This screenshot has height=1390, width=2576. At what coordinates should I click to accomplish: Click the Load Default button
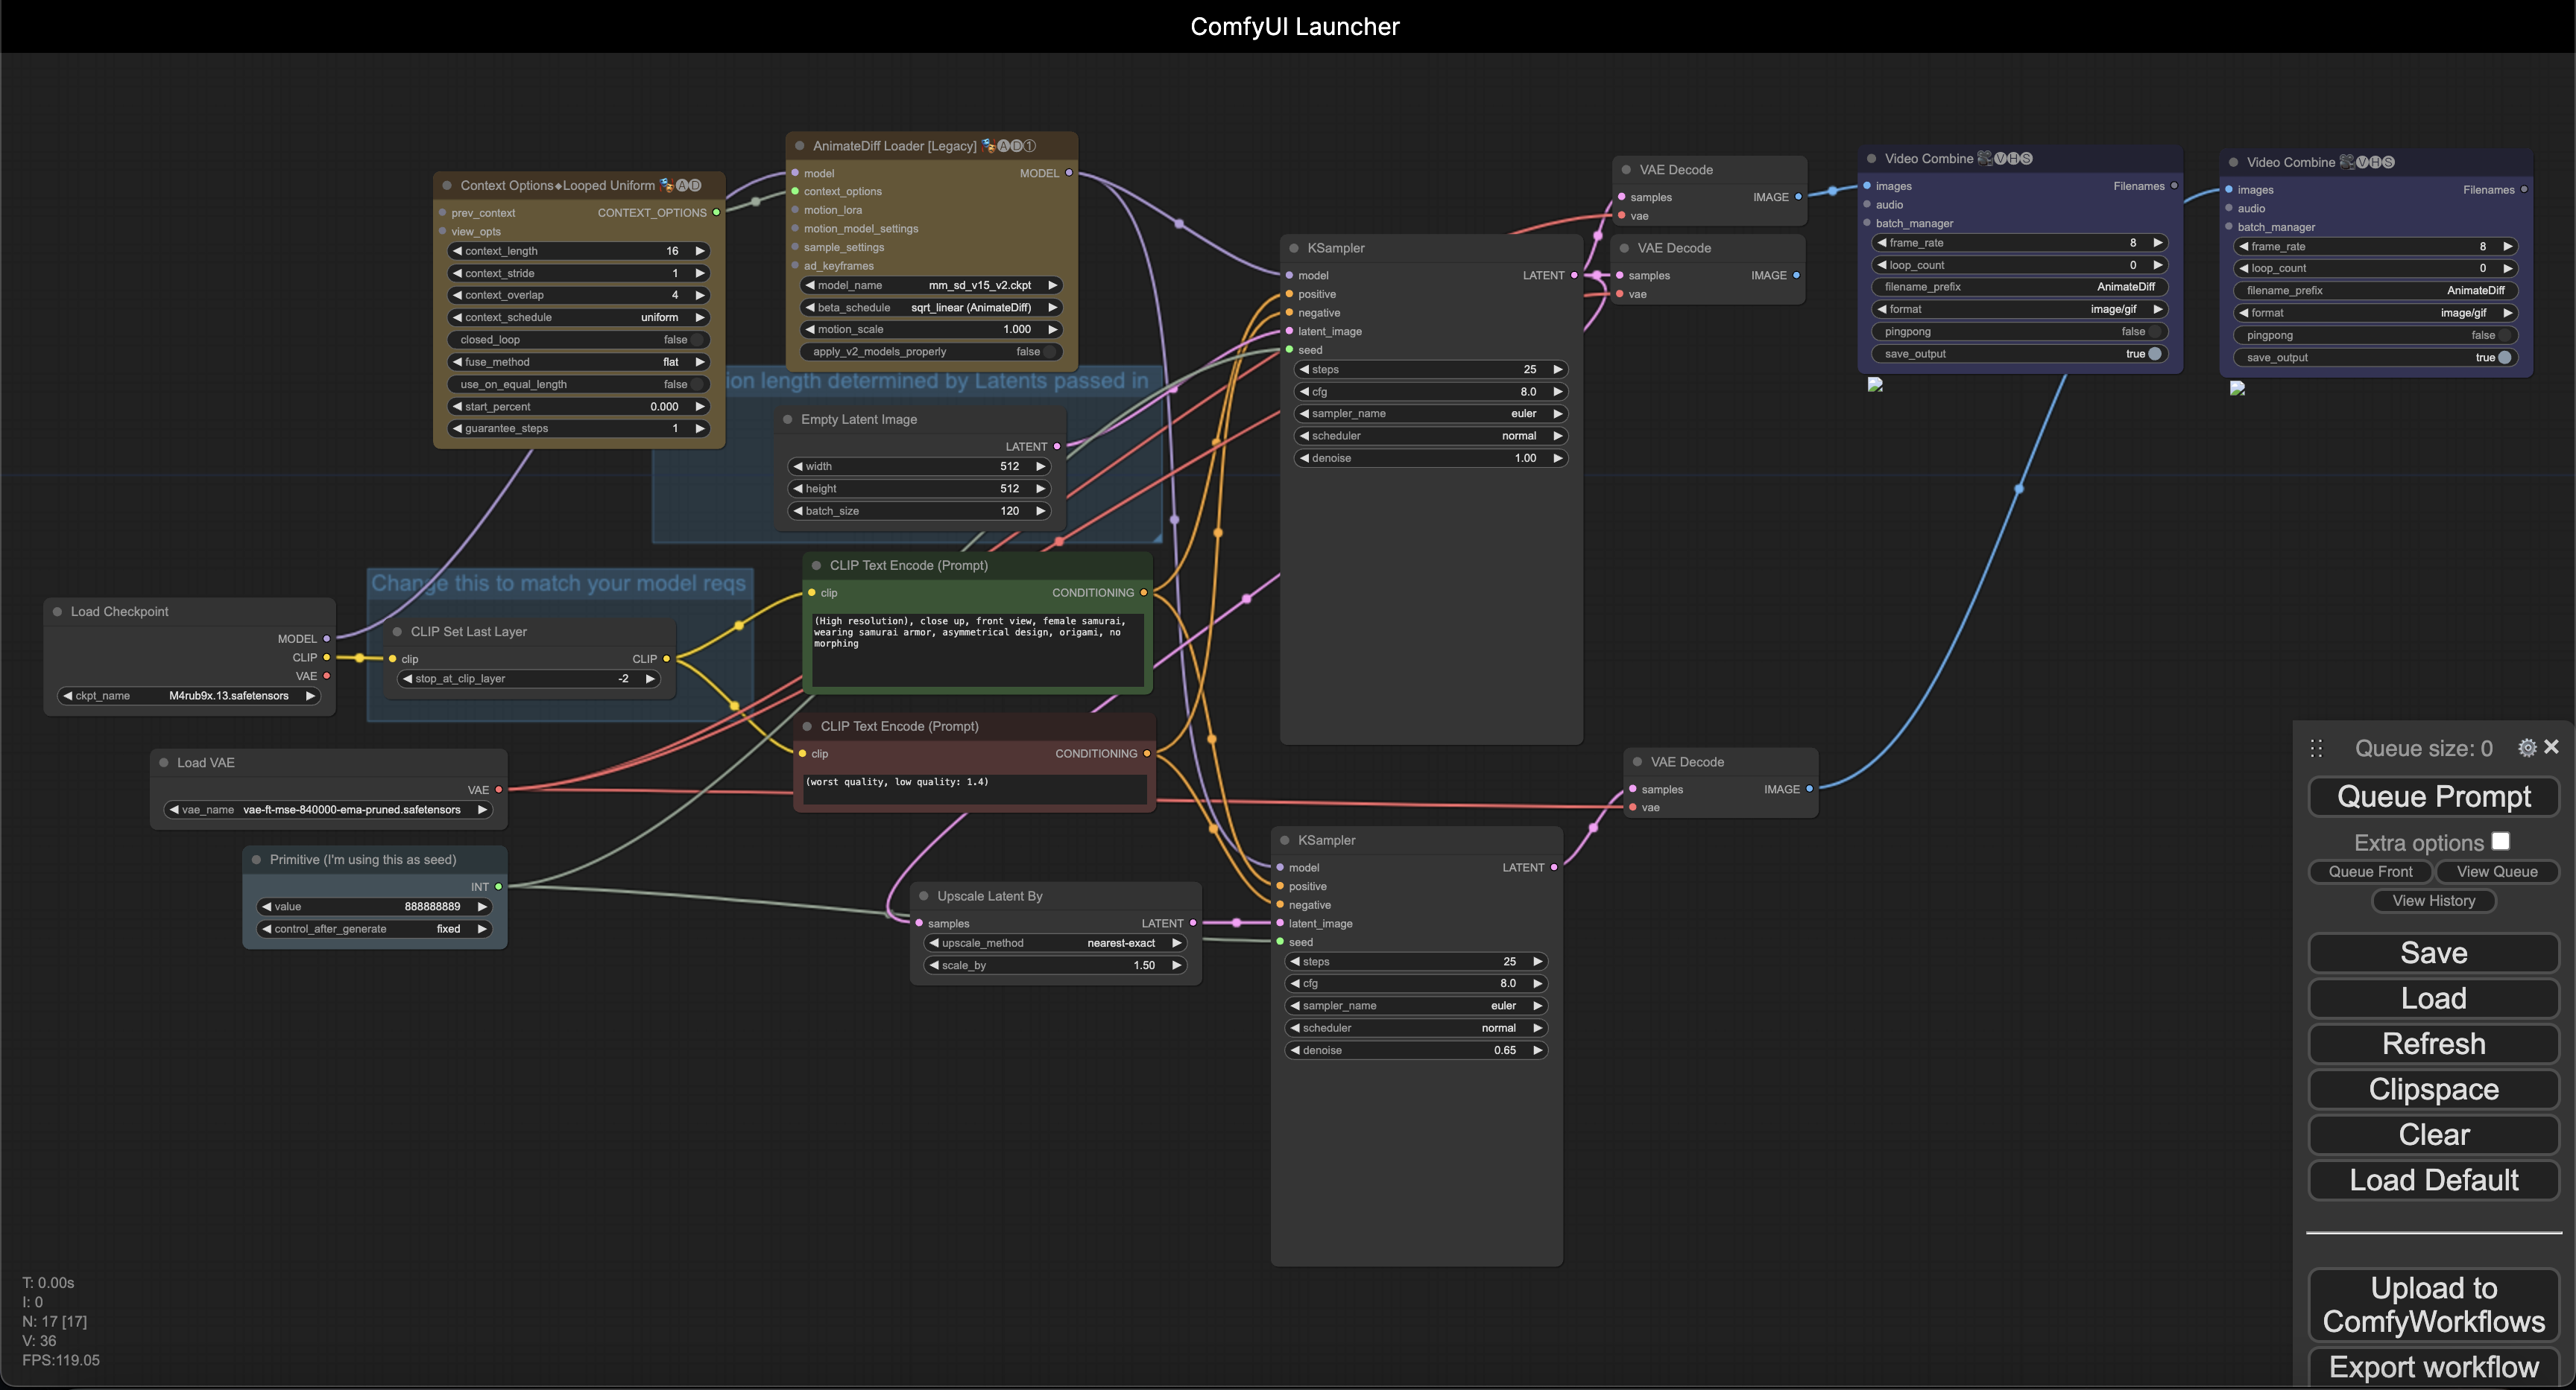[2433, 1180]
